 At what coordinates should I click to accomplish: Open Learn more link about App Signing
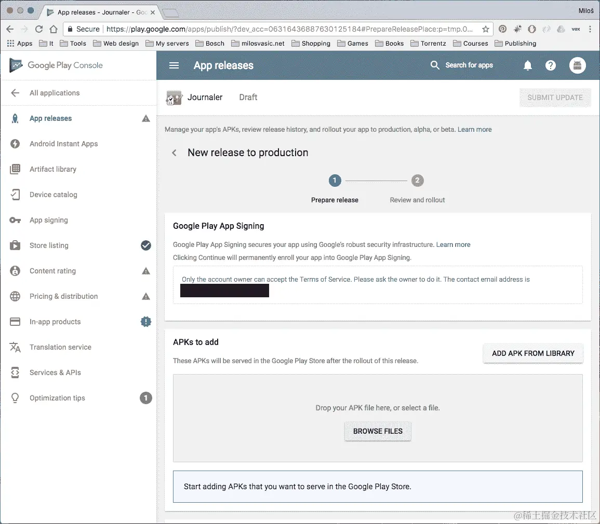(x=453, y=244)
